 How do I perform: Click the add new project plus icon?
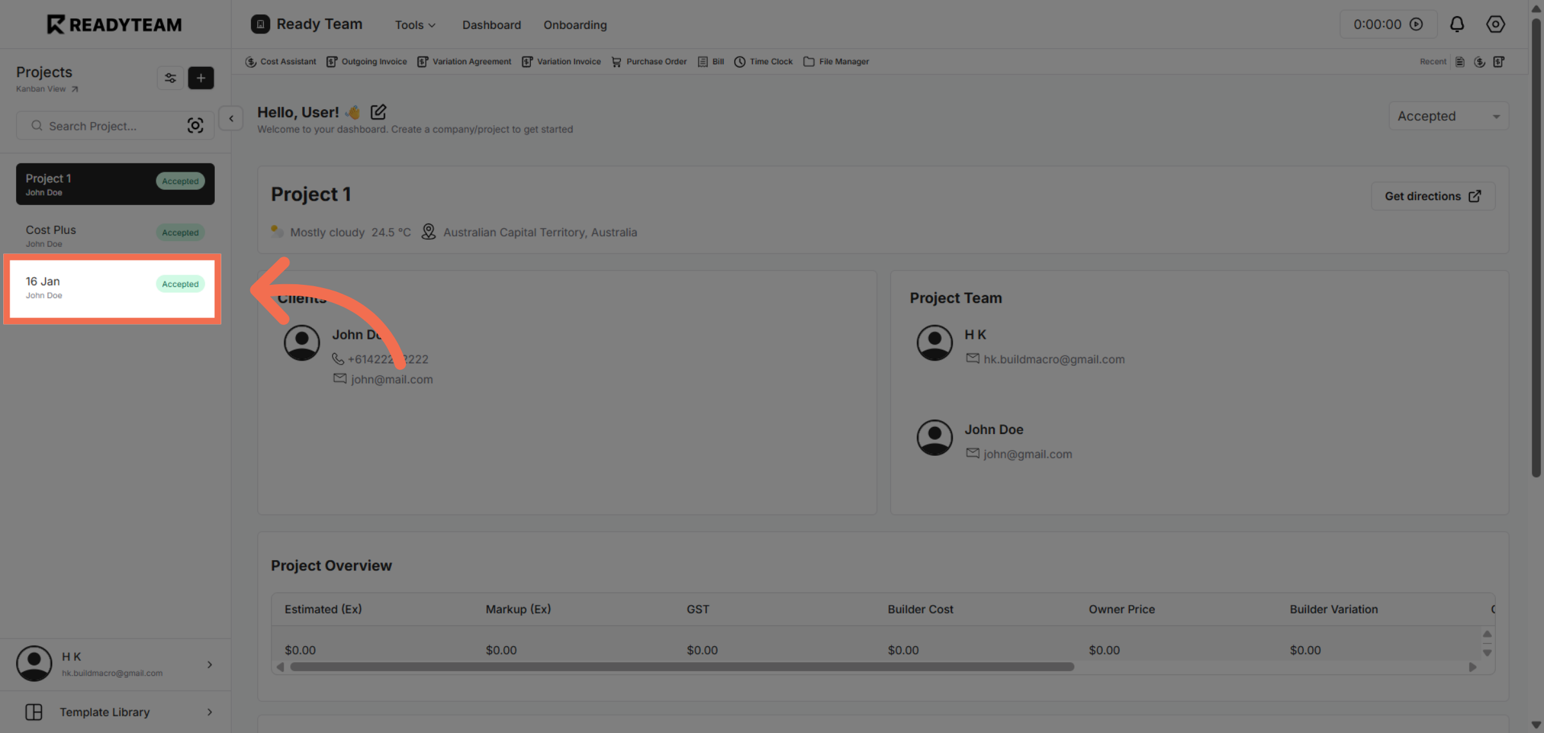[201, 78]
